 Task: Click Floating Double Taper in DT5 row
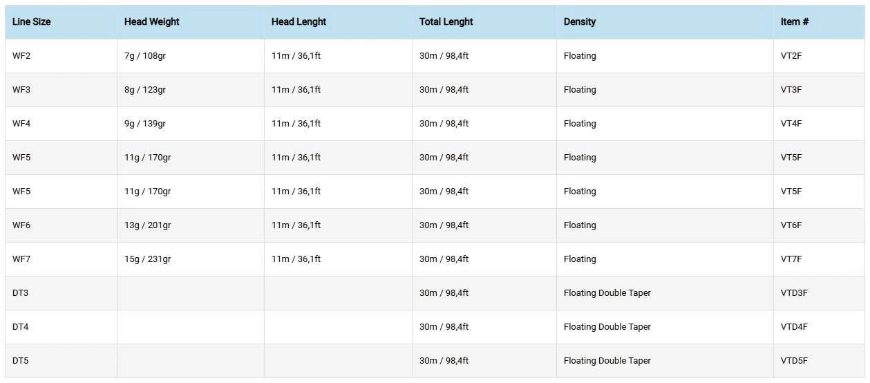[607, 360]
